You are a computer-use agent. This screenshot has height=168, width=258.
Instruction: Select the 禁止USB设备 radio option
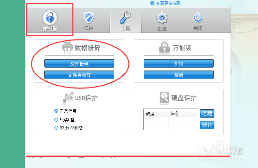tap(56, 128)
